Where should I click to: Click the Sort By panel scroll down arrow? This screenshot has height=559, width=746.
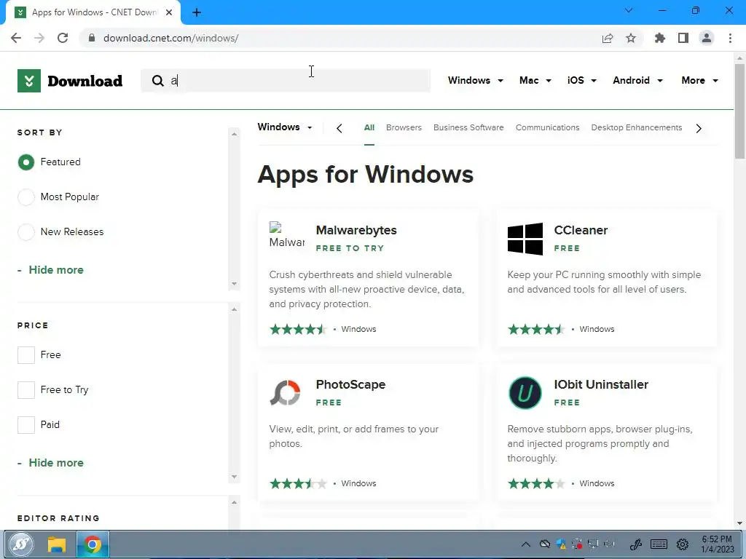tap(234, 284)
